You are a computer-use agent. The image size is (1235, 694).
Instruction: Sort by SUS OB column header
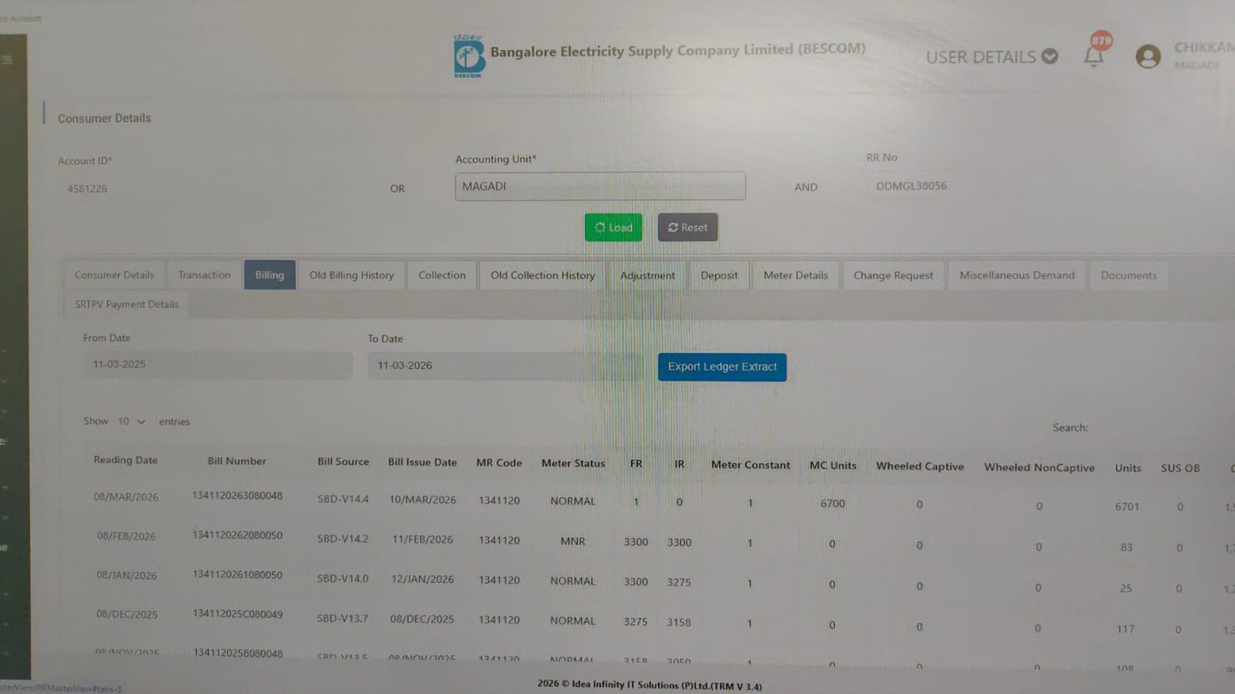pos(1180,468)
